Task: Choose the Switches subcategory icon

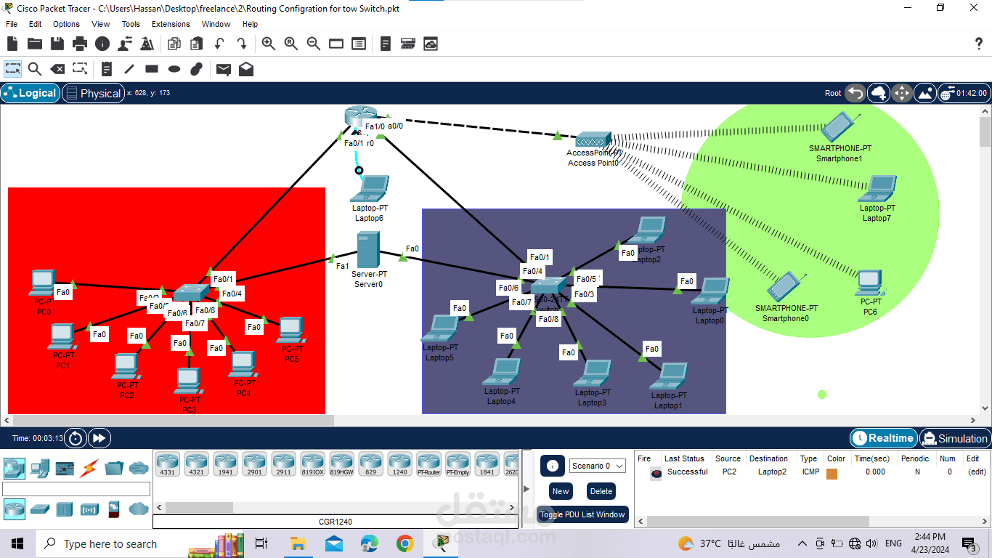Action: point(39,509)
